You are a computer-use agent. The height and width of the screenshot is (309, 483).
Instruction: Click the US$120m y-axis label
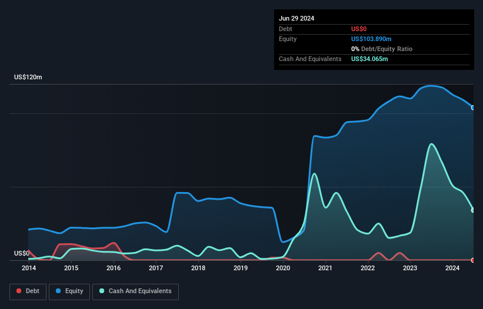28,77
